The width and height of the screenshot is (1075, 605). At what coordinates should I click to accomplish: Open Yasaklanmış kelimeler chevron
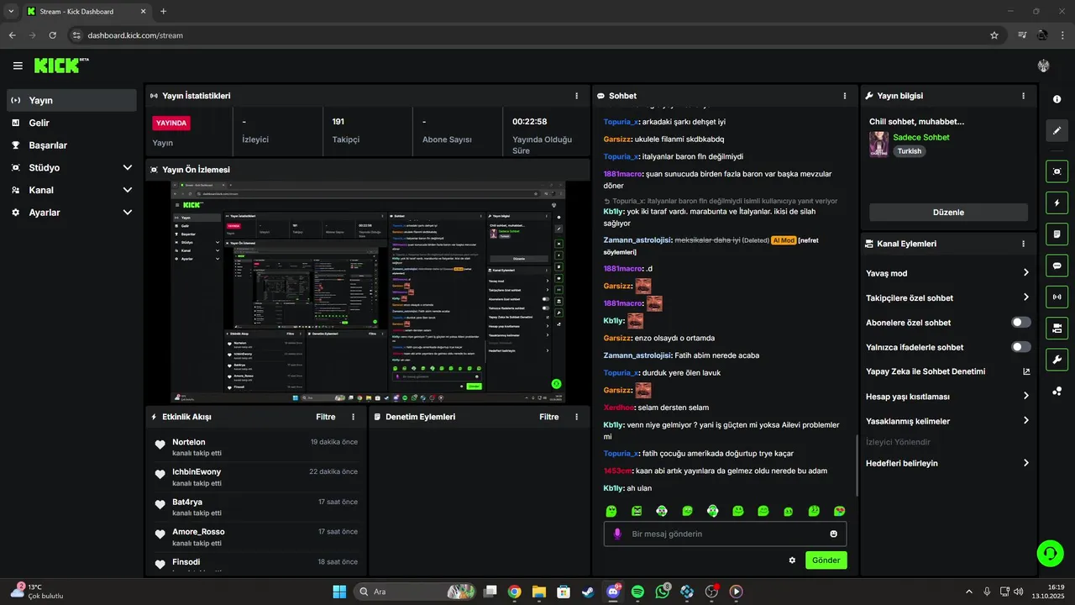point(1026,421)
